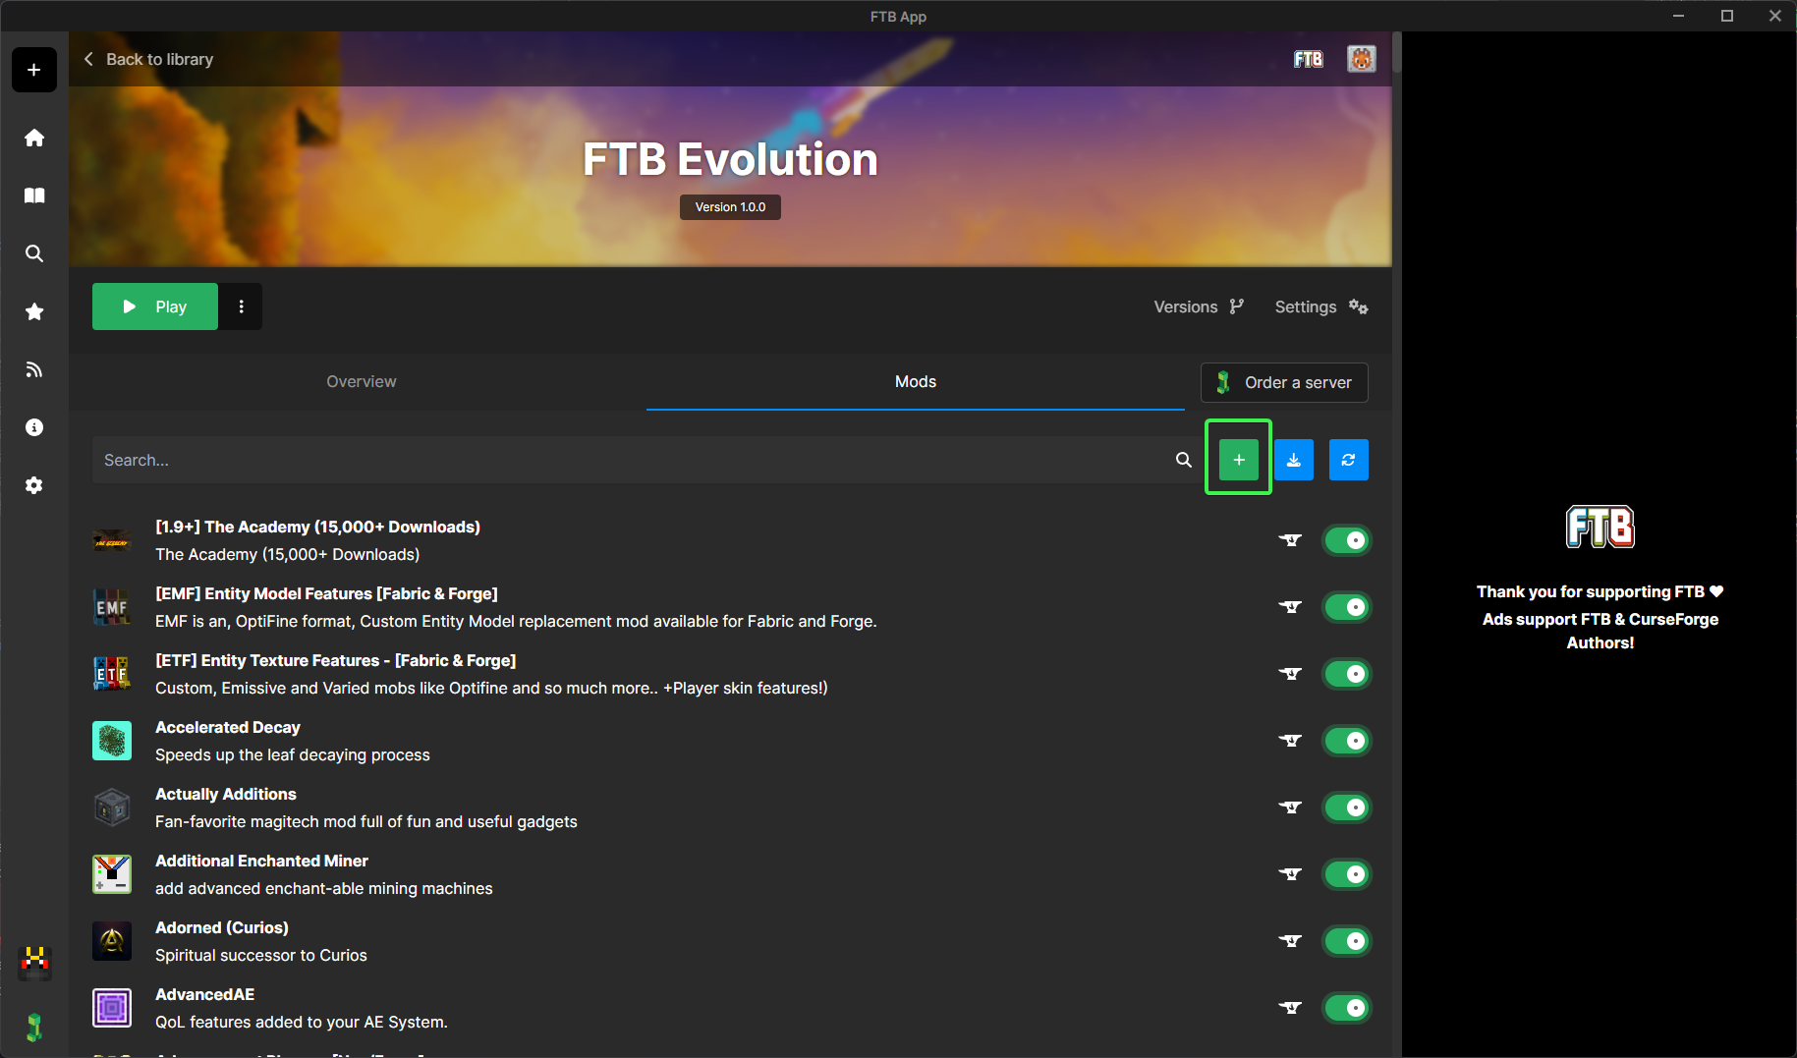Open the sidebar search magnifier icon
1797x1058 pixels.
tap(34, 253)
